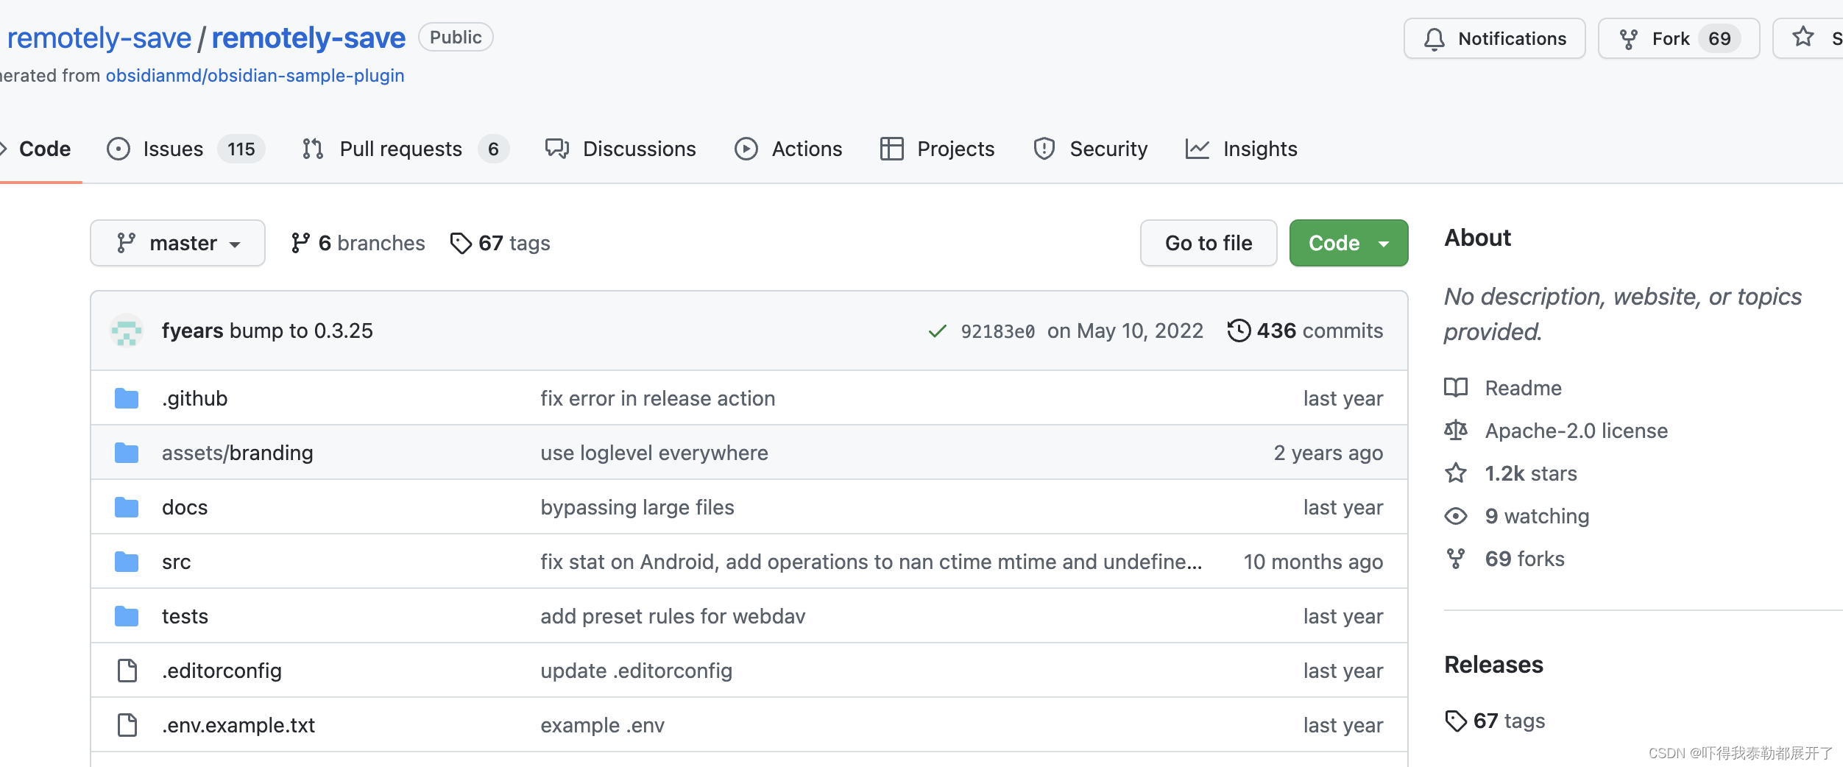View the 6 branches link

[358, 243]
